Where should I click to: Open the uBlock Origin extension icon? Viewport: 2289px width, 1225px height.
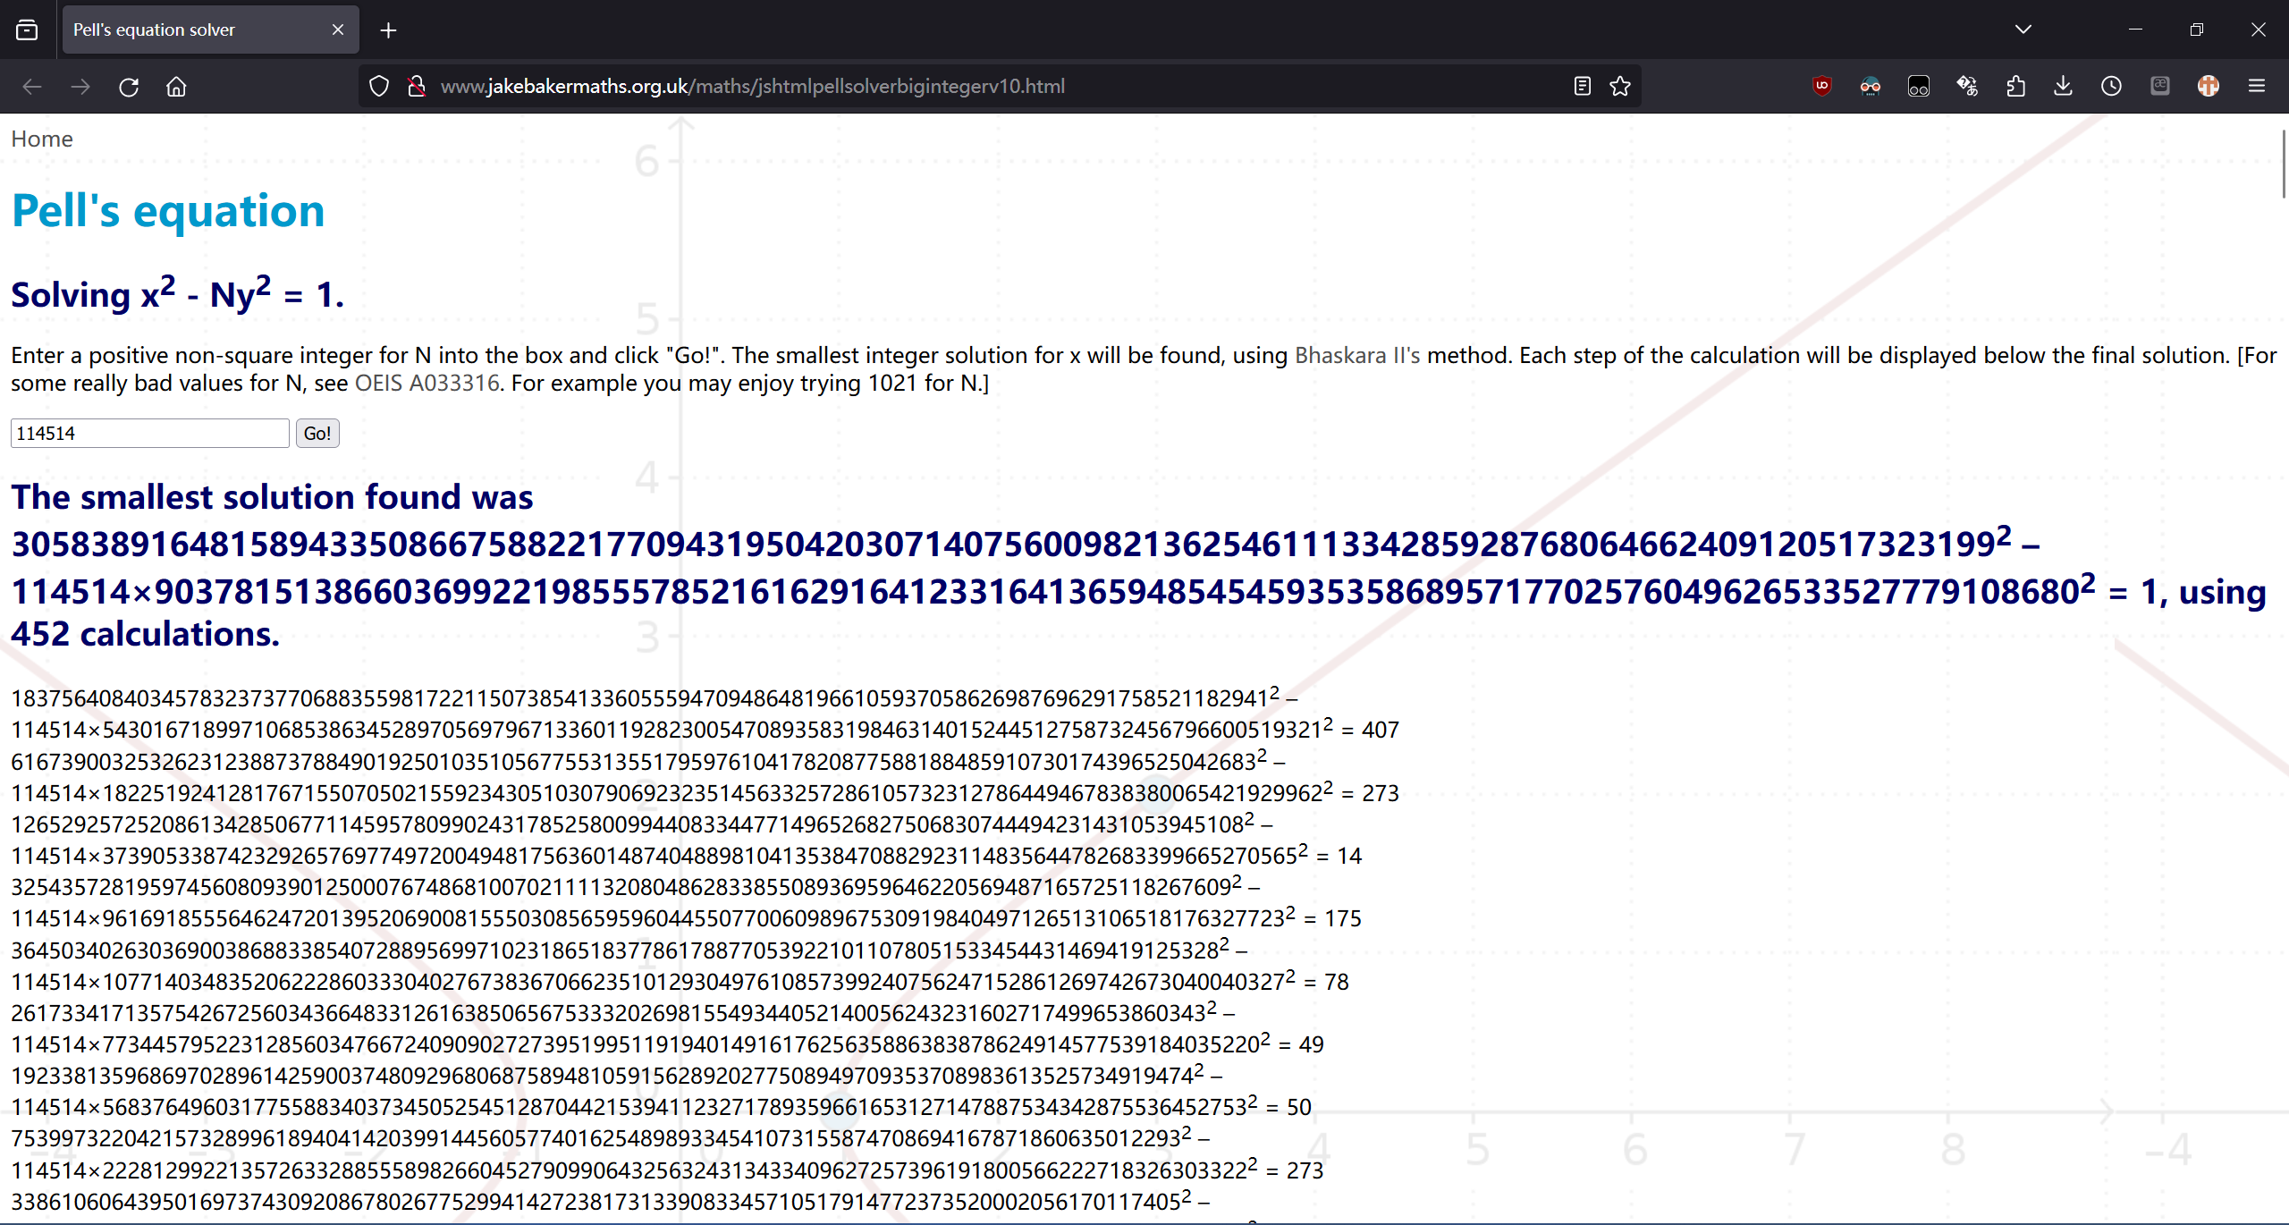(1821, 87)
